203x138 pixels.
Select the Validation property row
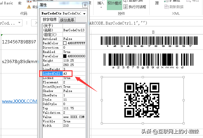pos(64,113)
